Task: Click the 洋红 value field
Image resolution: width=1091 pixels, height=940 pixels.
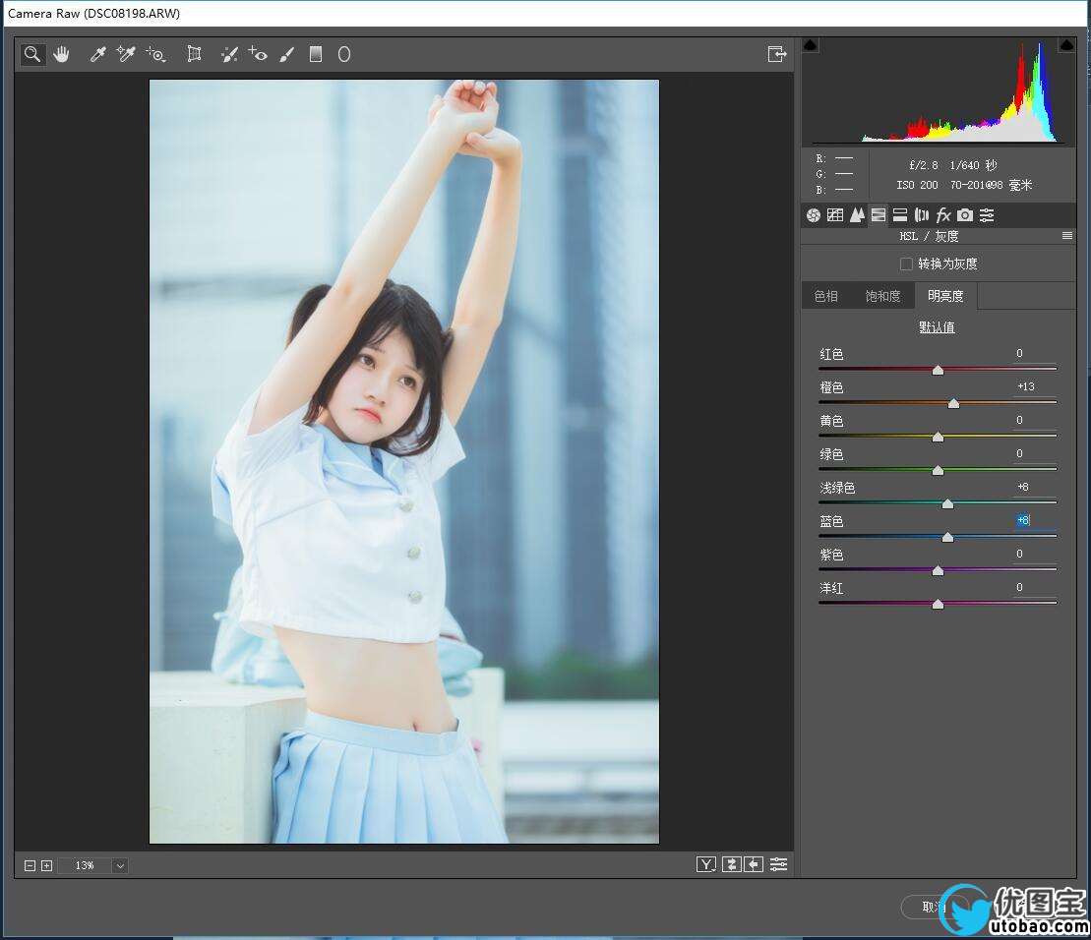Action: tap(1035, 588)
